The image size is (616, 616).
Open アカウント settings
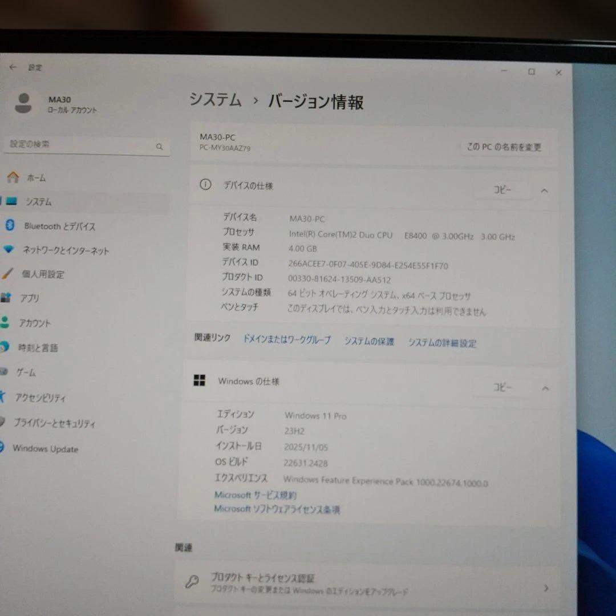35,323
